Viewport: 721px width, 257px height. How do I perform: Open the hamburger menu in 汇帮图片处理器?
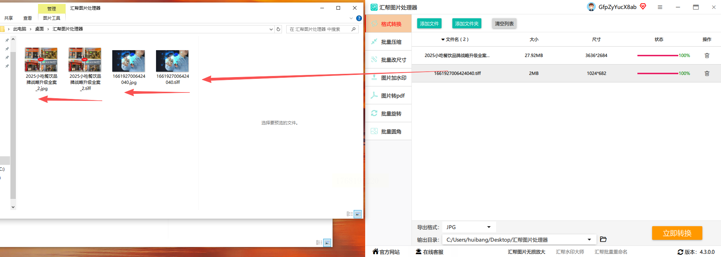coord(660,7)
